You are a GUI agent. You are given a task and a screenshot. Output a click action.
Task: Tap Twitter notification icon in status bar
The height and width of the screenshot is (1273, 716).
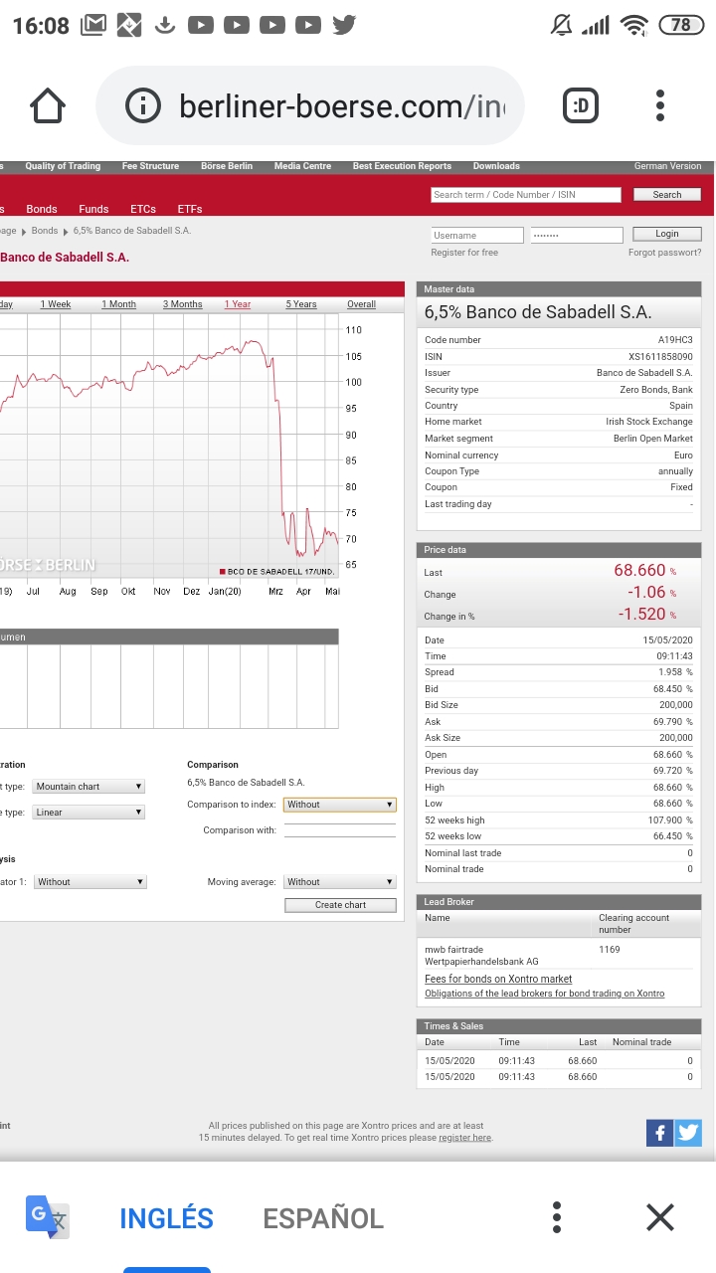pyautogui.click(x=344, y=25)
